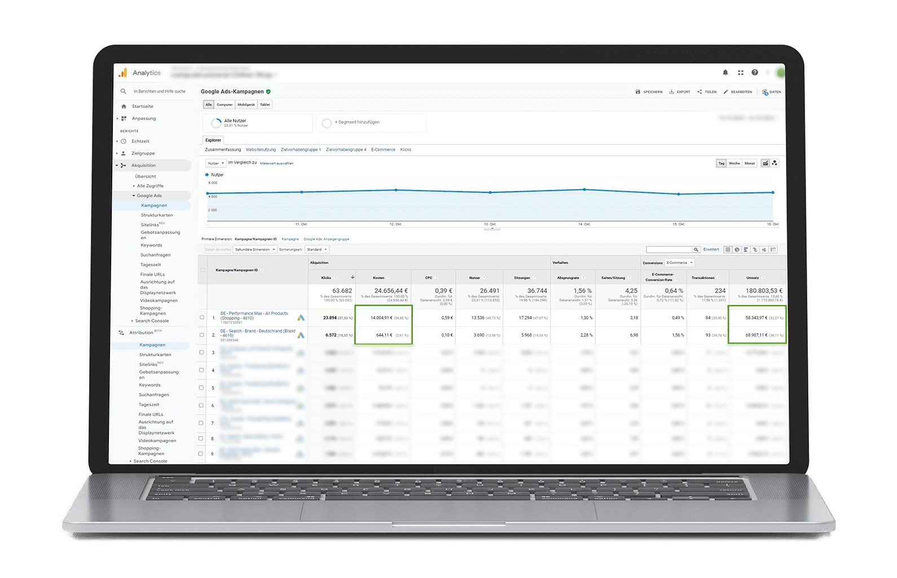
Task: Enable the row 7 checkbox
Action: (x=202, y=422)
